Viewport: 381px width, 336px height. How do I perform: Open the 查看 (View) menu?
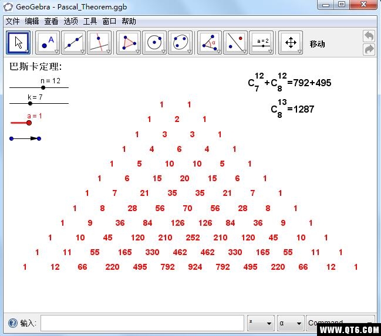(51, 21)
